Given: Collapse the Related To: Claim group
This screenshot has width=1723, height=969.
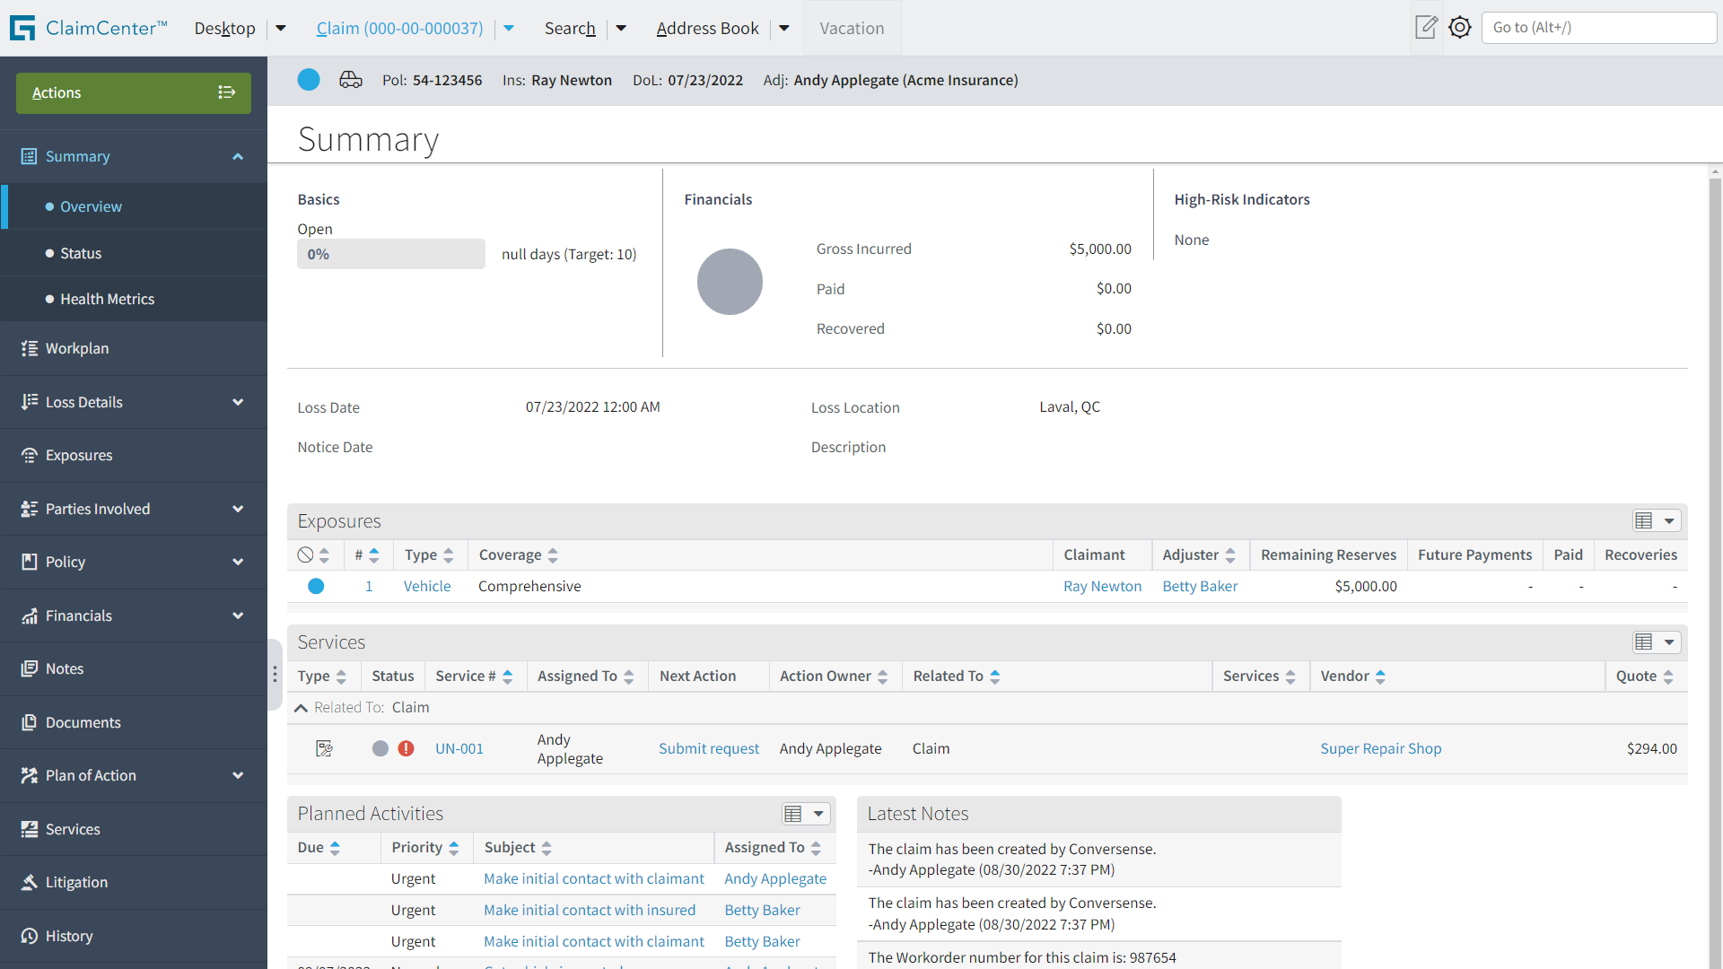Looking at the screenshot, I should (x=302, y=708).
